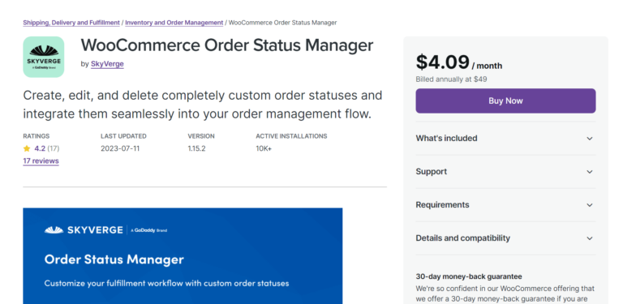Open the SkyVerge developer link
This screenshot has height=304, width=623.
(107, 64)
